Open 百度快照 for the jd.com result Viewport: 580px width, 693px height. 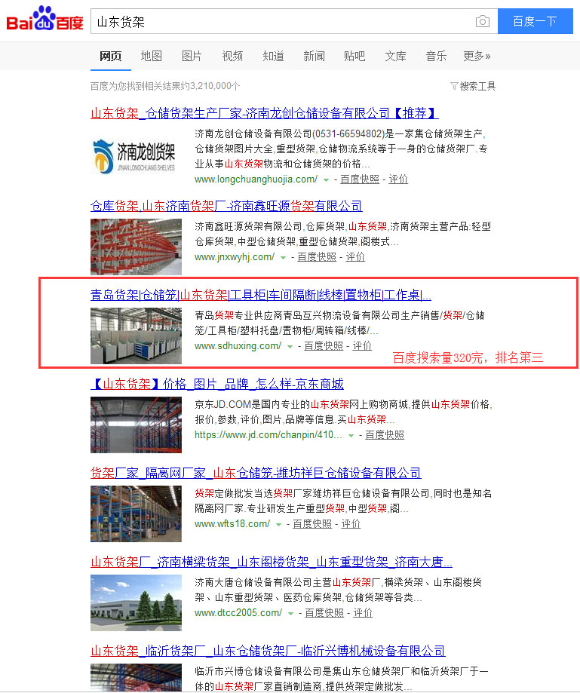[x=385, y=435]
